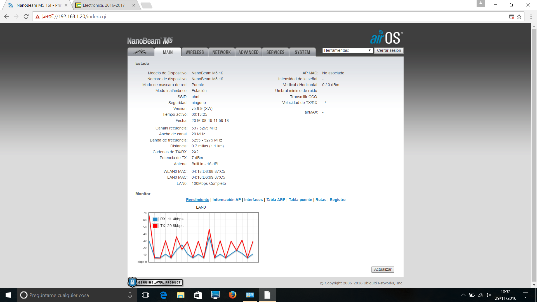Click the insecure connection warning icon
537x302 pixels.
click(37, 16)
